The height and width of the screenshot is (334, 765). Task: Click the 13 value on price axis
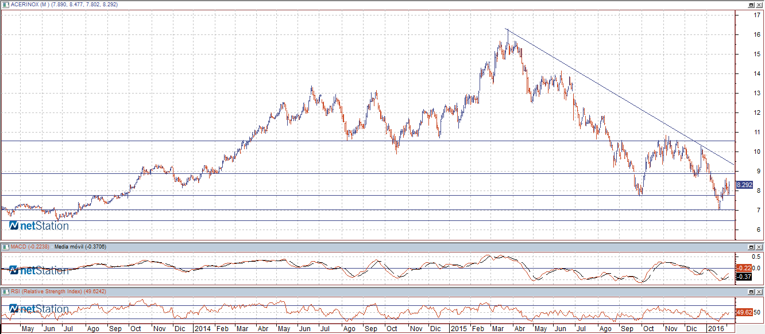758,93
